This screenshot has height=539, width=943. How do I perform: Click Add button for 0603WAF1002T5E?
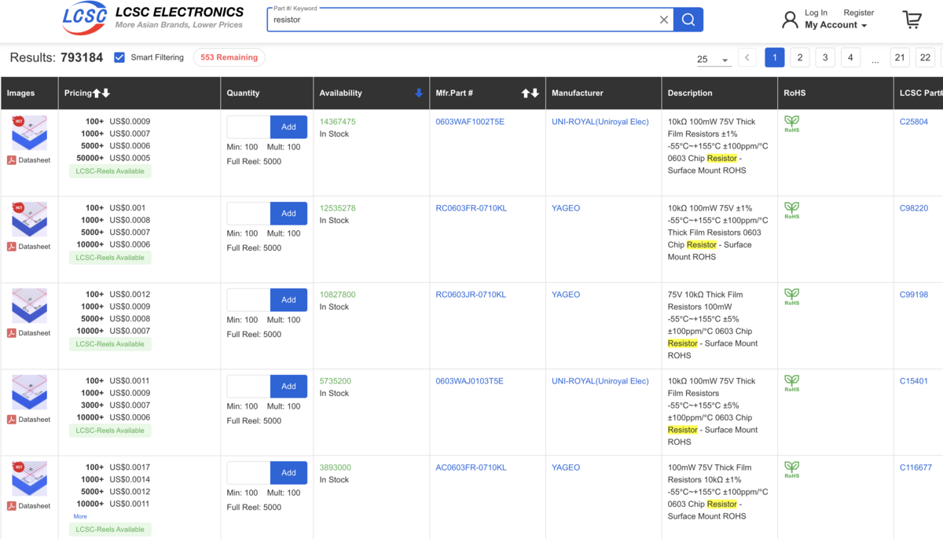pos(288,127)
